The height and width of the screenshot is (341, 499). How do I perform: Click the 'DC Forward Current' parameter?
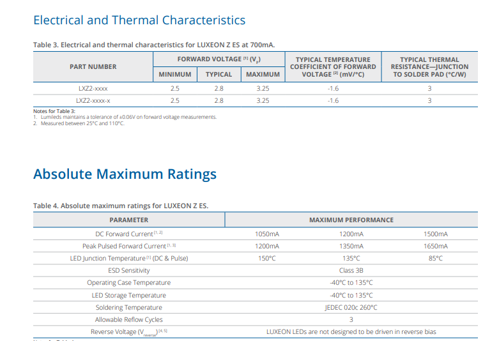pos(129,234)
